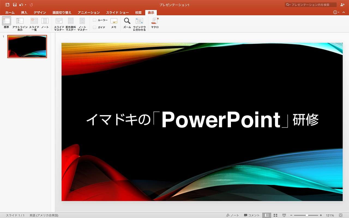Screen dimensions: 349x218
Task: Click the メモ notes pane icon
Action: tap(114, 21)
